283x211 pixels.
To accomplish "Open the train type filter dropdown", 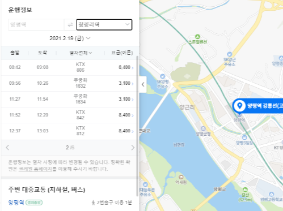I will click(x=81, y=53).
